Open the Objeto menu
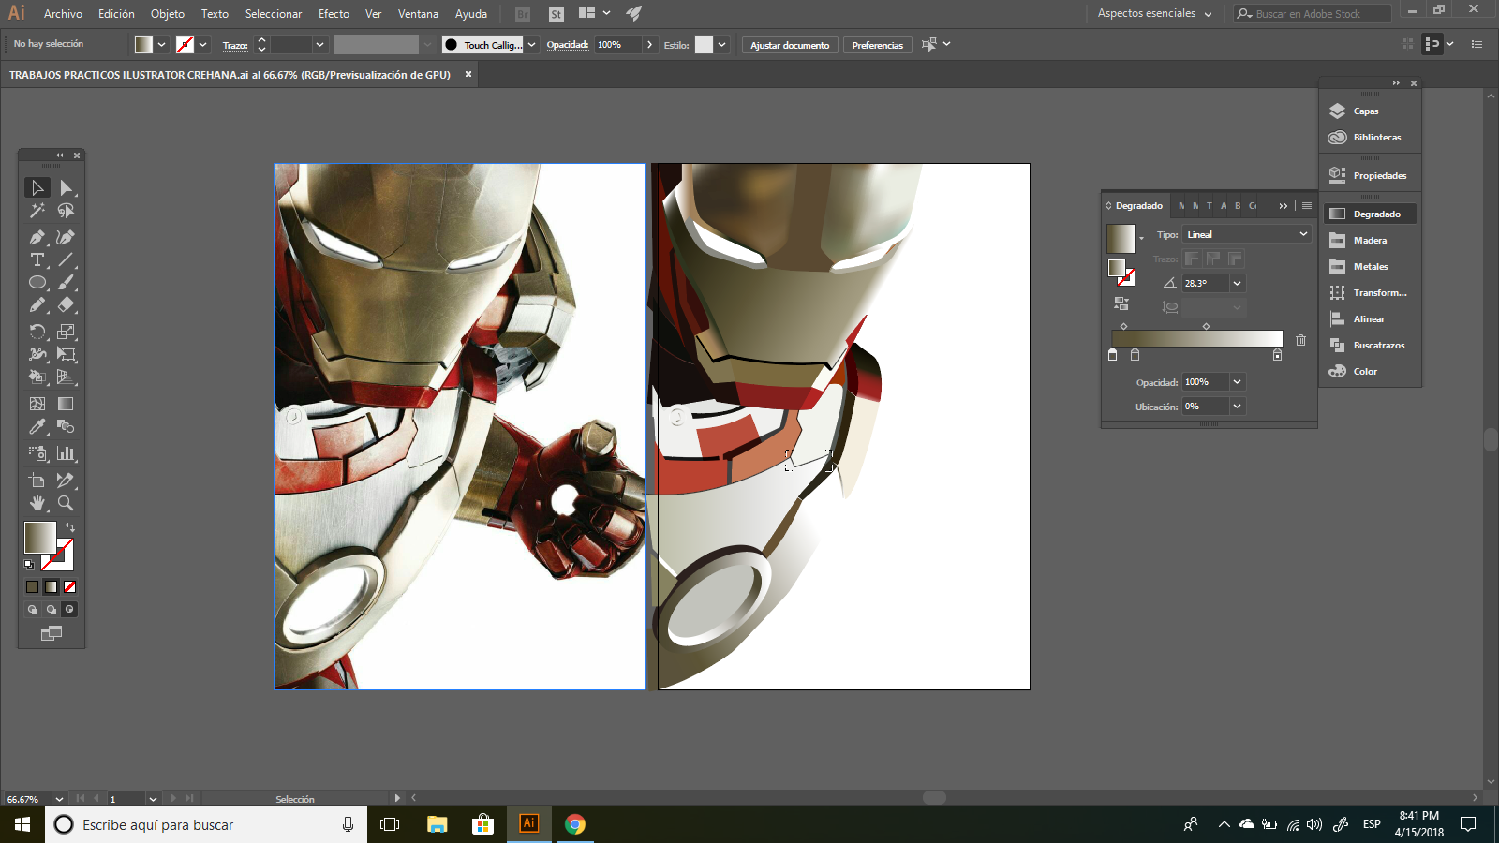Screen dimensions: 1499x843 click(168, 14)
